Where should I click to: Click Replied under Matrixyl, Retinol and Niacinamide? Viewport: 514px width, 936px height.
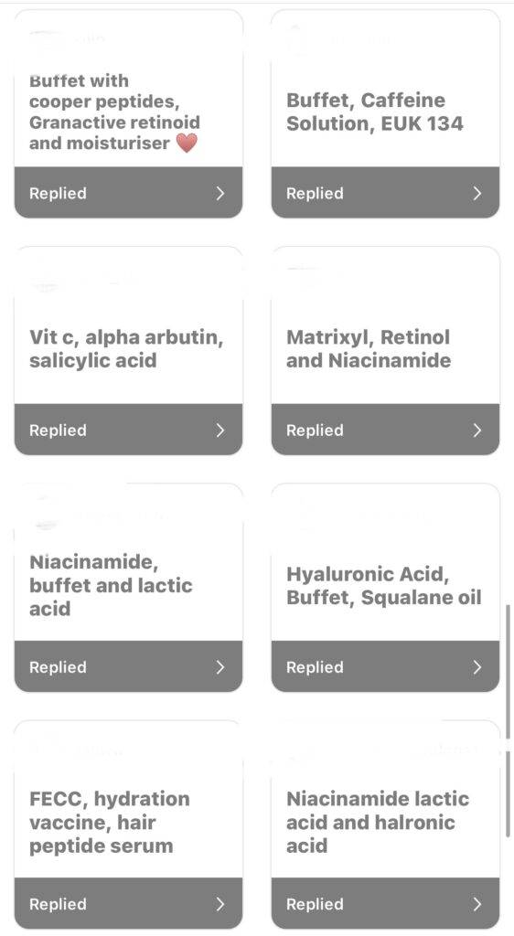click(315, 431)
